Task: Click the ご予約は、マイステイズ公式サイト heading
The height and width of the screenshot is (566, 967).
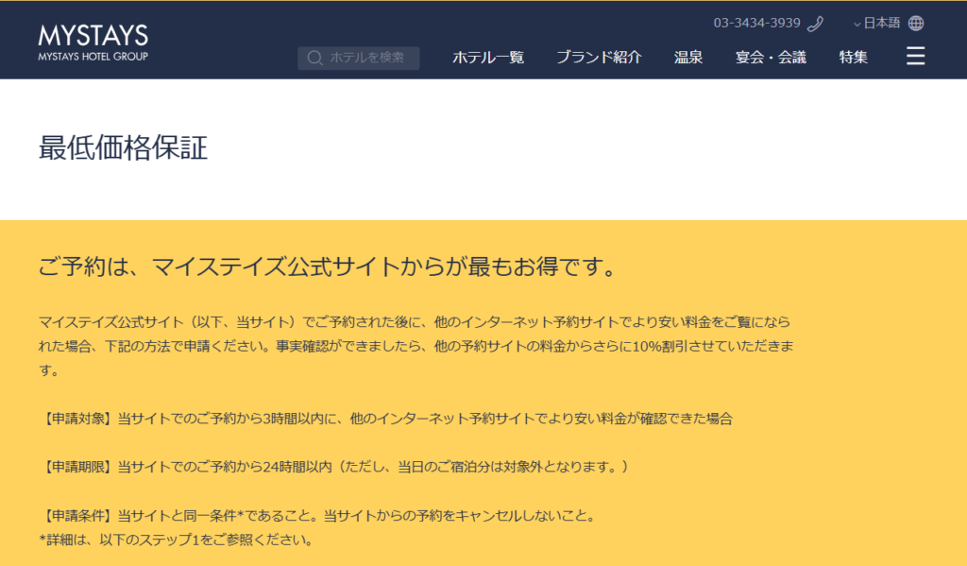Action: tap(327, 266)
